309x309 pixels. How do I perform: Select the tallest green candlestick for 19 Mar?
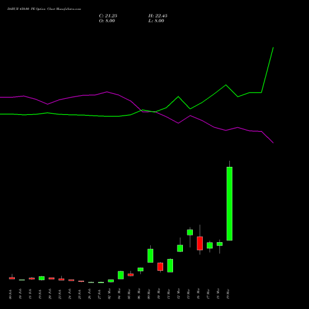tap(229, 203)
